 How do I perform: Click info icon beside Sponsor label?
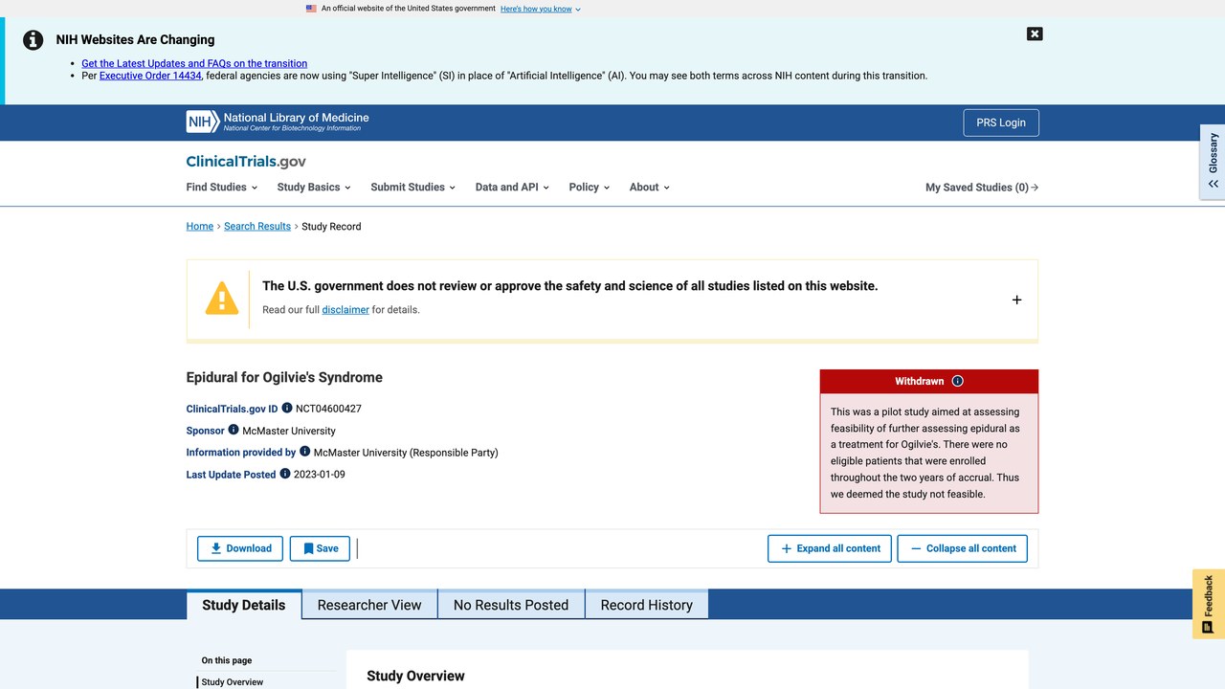click(x=234, y=430)
